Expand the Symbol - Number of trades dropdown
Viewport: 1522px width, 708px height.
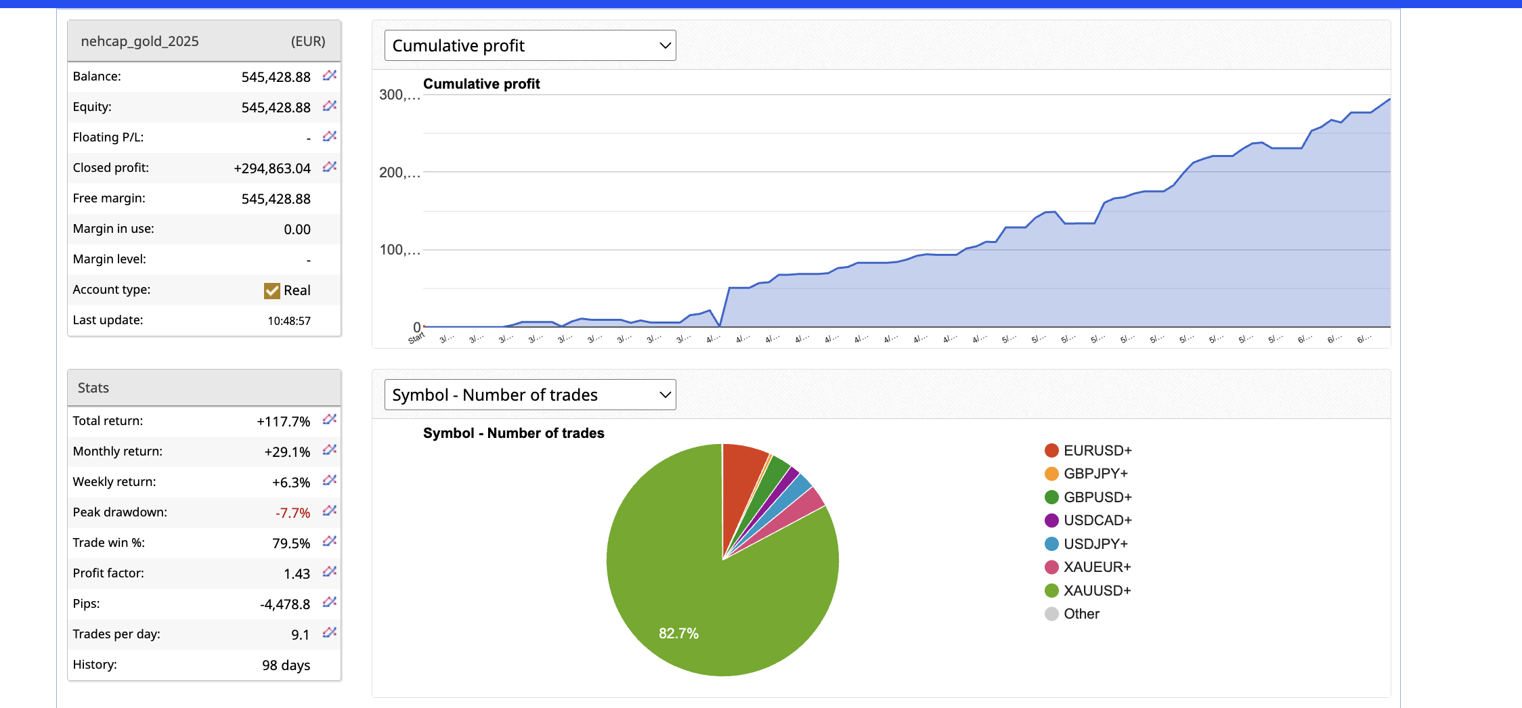coord(530,395)
